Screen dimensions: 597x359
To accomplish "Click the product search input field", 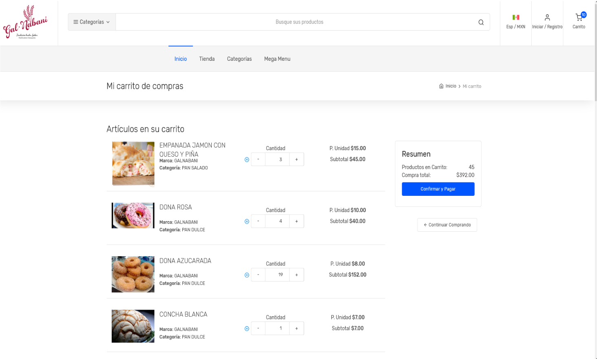I will [299, 22].
